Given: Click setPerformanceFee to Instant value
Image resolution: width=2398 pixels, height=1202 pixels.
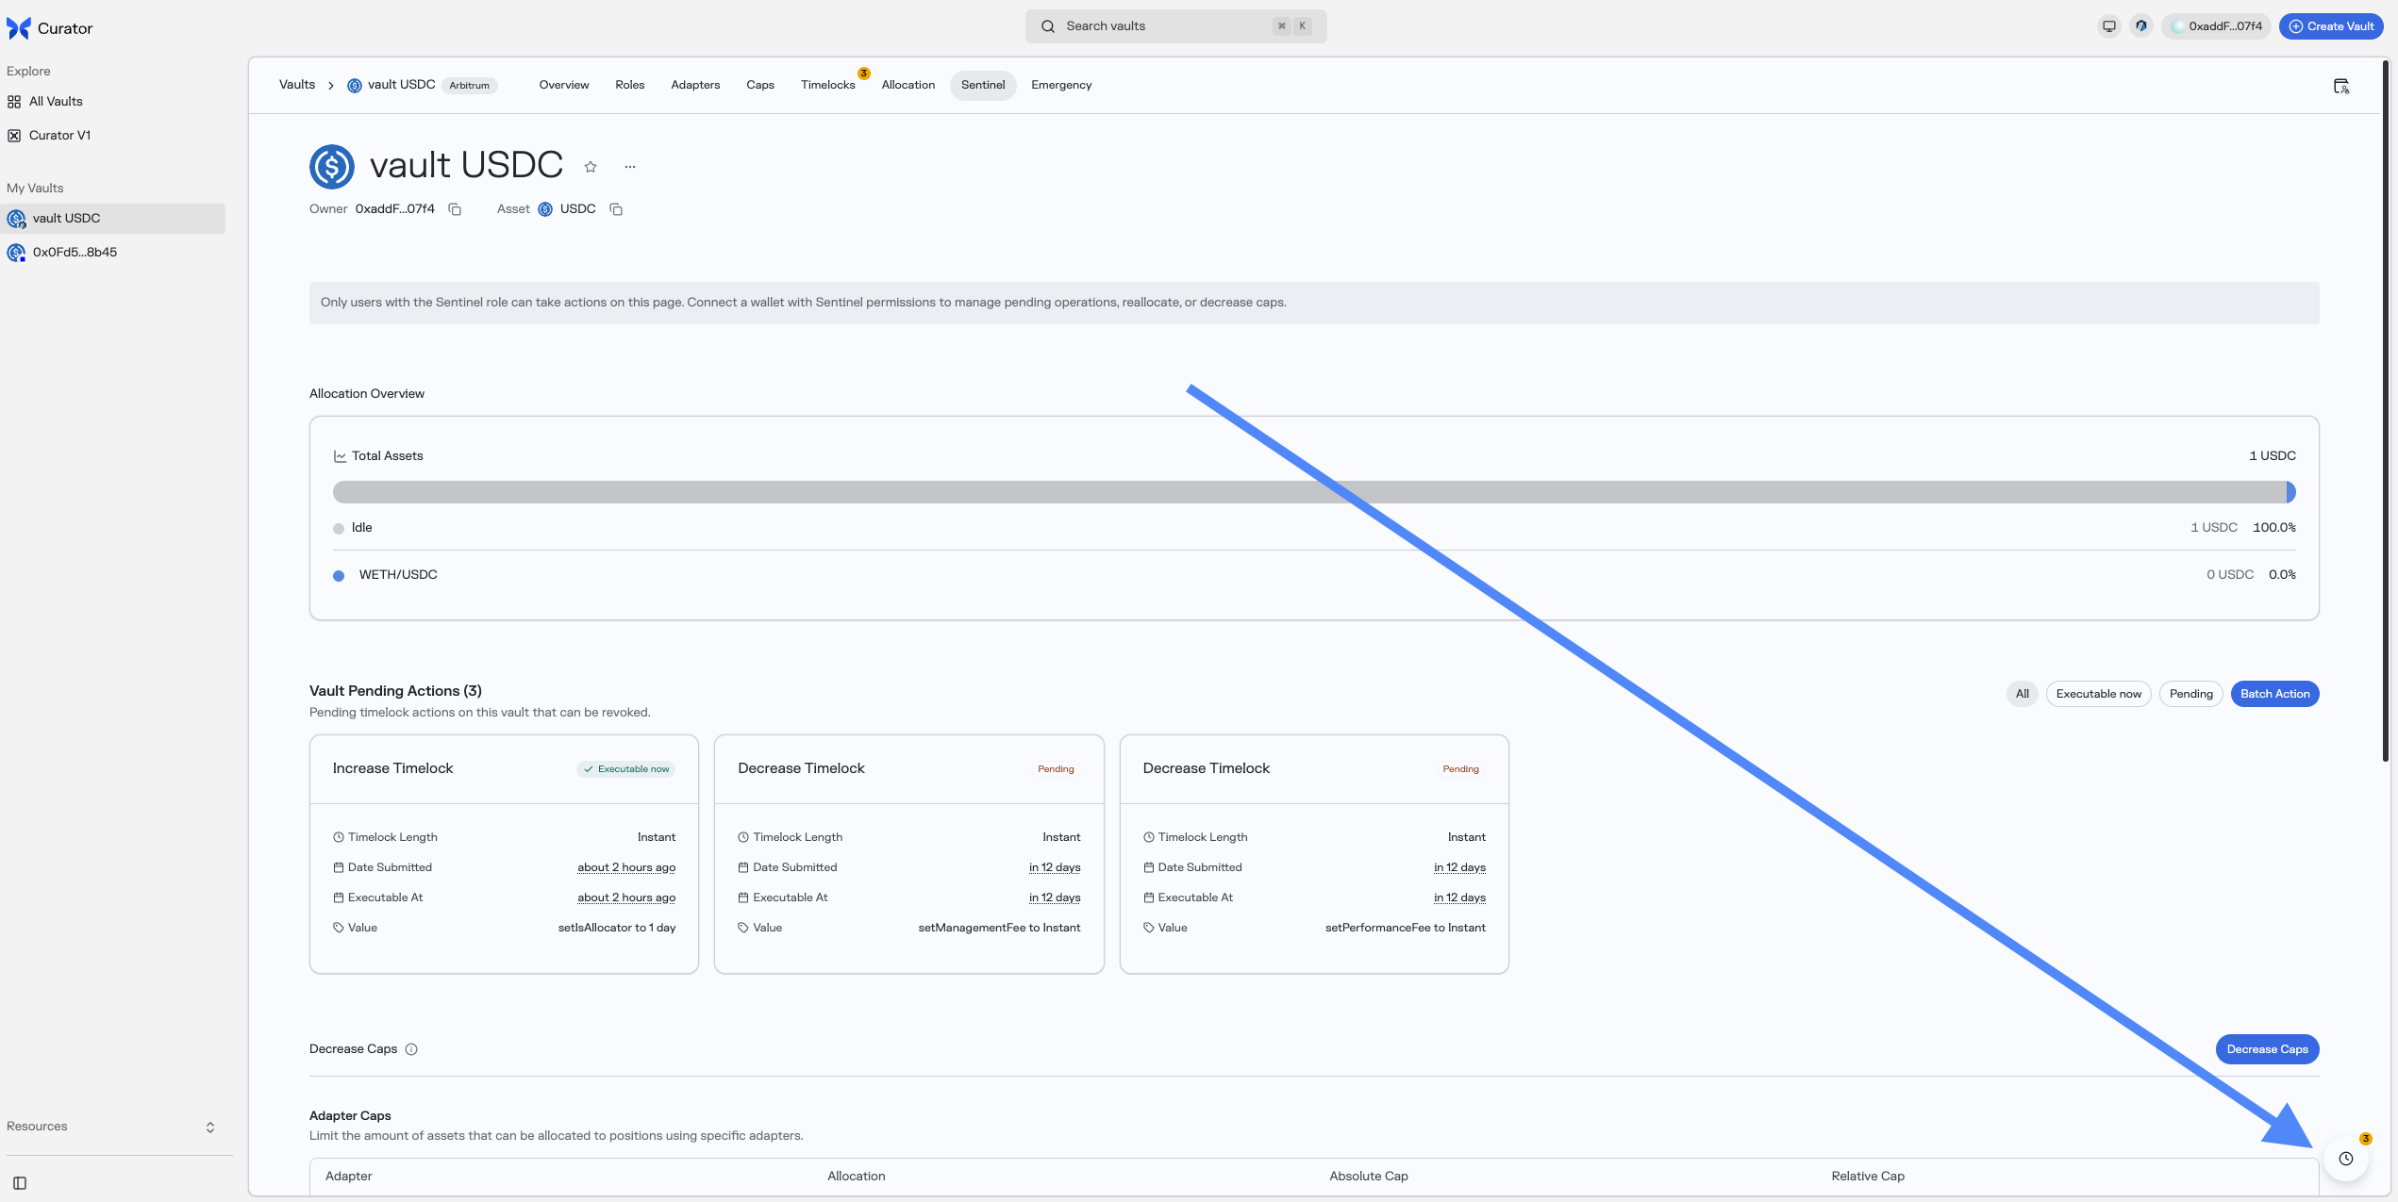Looking at the screenshot, I should click(x=1406, y=928).
